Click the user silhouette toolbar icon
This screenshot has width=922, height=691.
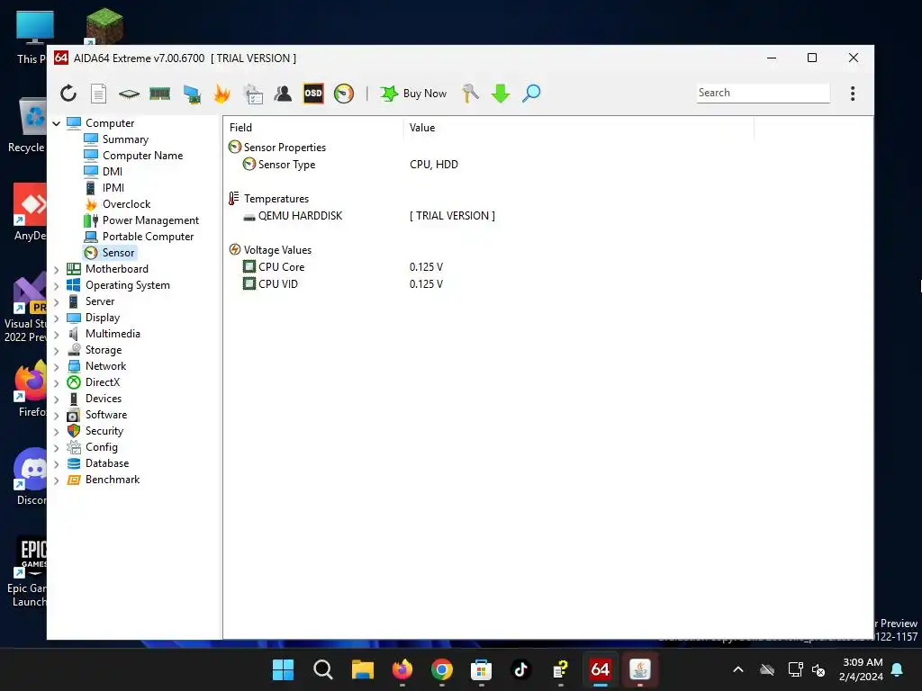tap(283, 94)
